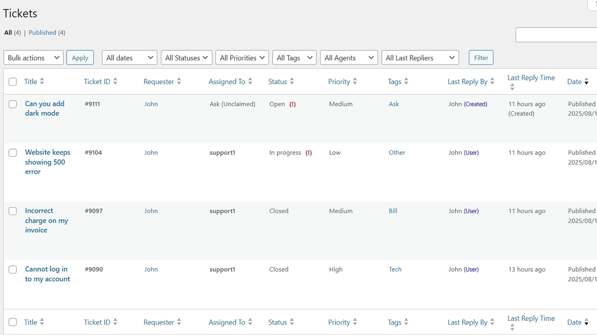This screenshot has height=335, width=597.
Task: Click Priority column sort arrows
Action: pyautogui.click(x=355, y=81)
